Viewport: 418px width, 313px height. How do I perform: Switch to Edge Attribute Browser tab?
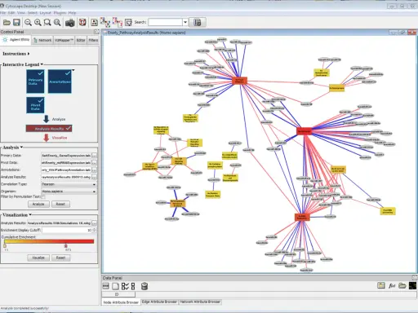pyautogui.click(x=159, y=302)
